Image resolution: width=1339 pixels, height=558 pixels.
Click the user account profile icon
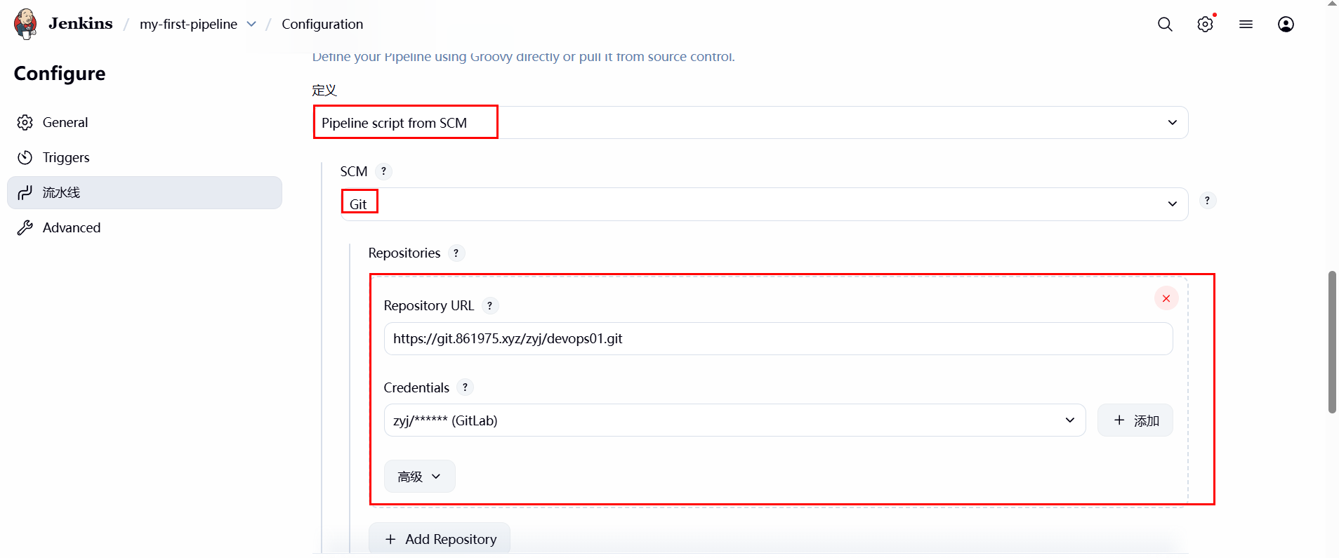(x=1286, y=25)
